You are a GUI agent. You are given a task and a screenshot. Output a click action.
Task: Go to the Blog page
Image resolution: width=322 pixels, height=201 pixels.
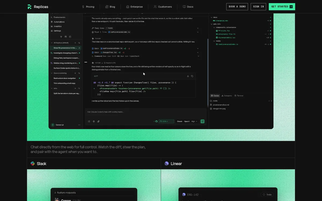[x=110, y=7]
